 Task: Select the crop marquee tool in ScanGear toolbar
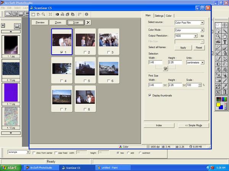click(x=33, y=14)
